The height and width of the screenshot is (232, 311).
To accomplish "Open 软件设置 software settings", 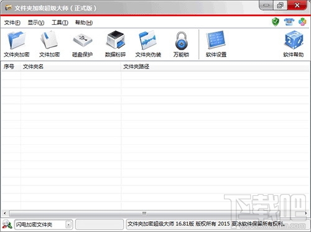I will pos(216,44).
